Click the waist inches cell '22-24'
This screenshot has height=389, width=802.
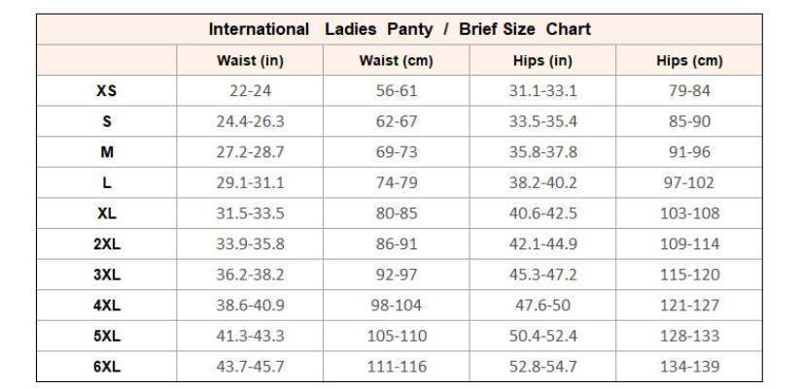point(250,91)
